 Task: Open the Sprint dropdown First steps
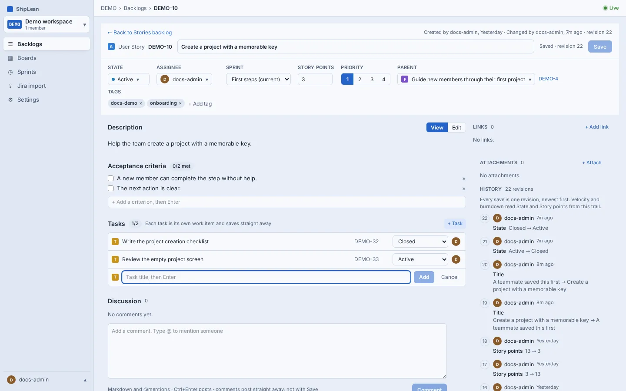click(x=258, y=79)
